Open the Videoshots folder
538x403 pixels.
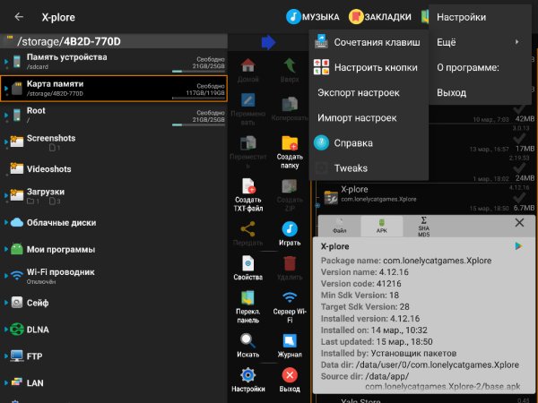pyautogui.click(x=114, y=168)
